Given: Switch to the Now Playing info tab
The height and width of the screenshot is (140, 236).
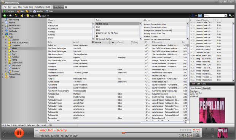Looking at the screenshot, I should coord(196,88).
